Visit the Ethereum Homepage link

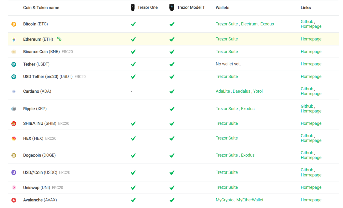coord(311,39)
